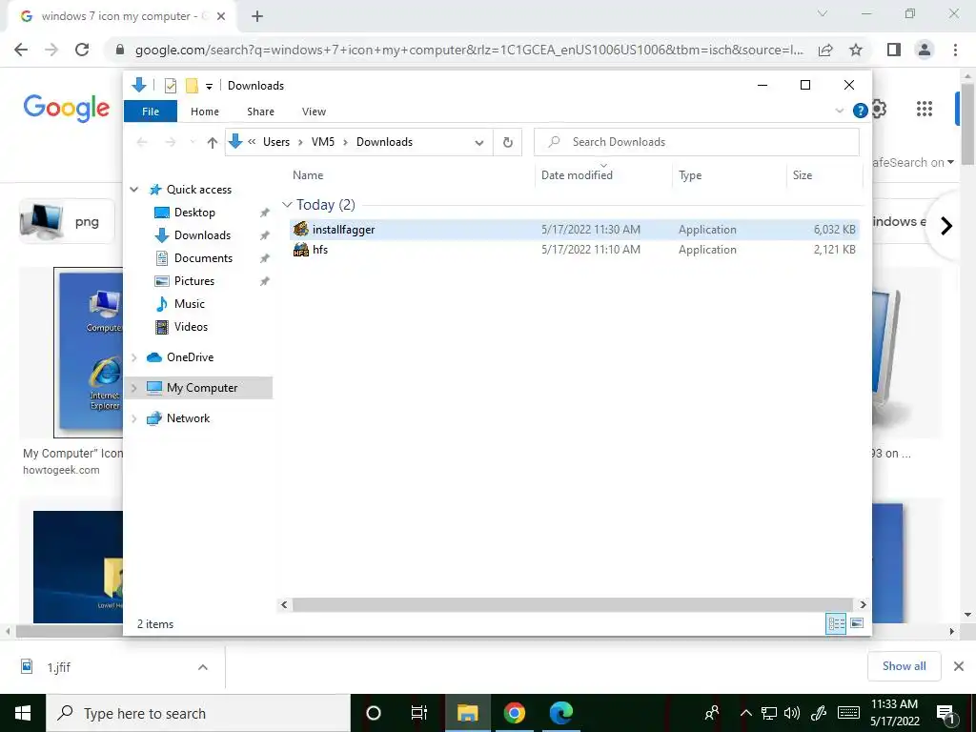Close the windows 7 icon tab
The height and width of the screenshot is (732, 976).
(221, 16)
